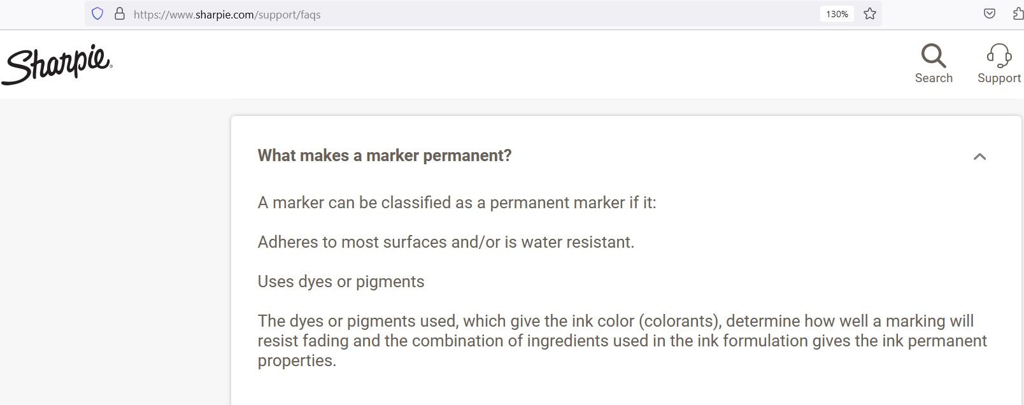Open site information via padlock icon

point(119,13)
